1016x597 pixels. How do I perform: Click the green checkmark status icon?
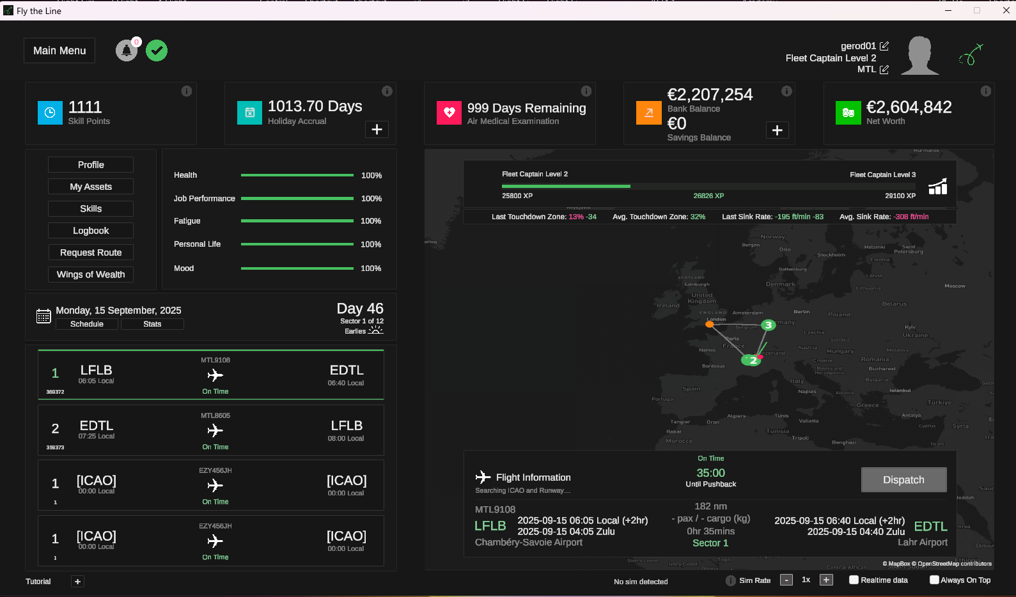(157, 50)
